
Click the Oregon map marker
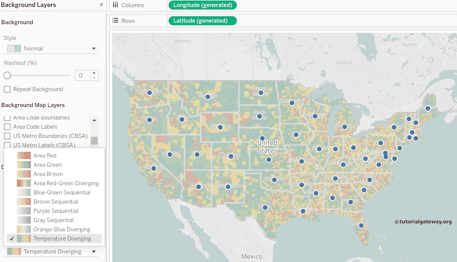tap(150, 120)
